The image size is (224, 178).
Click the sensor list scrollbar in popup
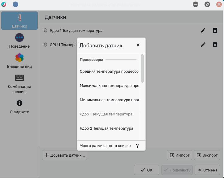142,68
